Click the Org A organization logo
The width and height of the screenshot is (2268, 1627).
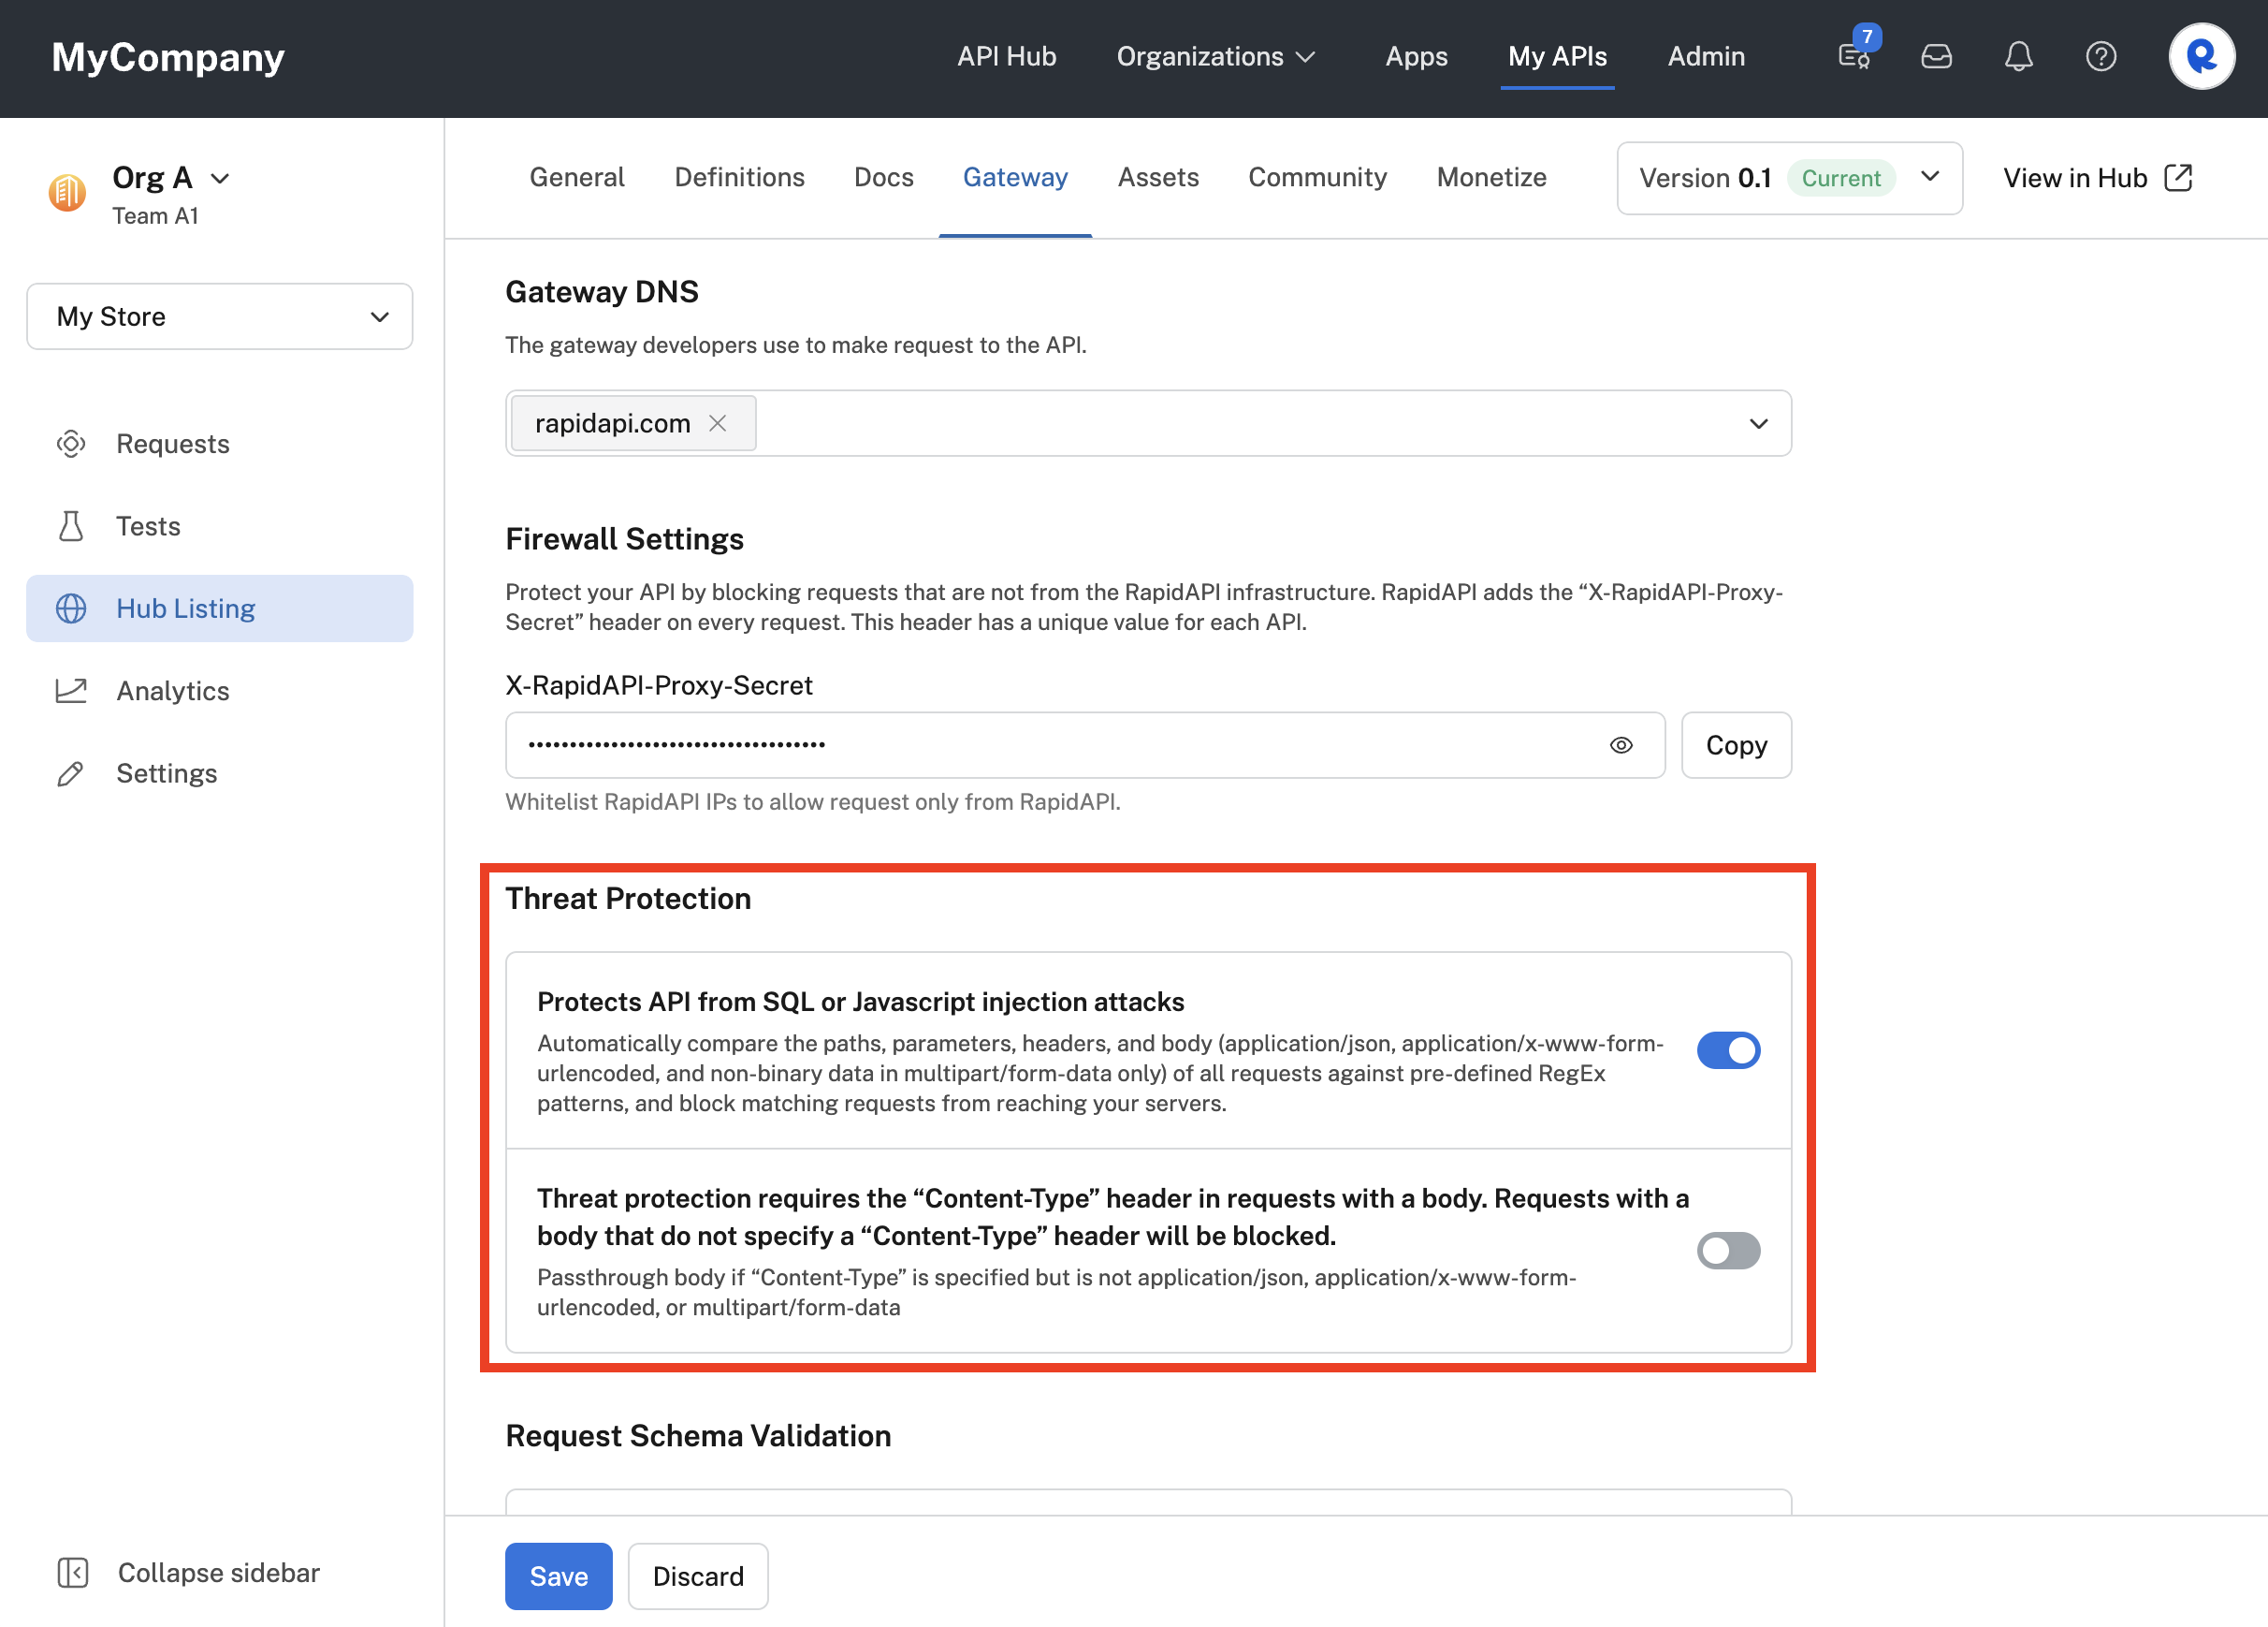[67, 192]
